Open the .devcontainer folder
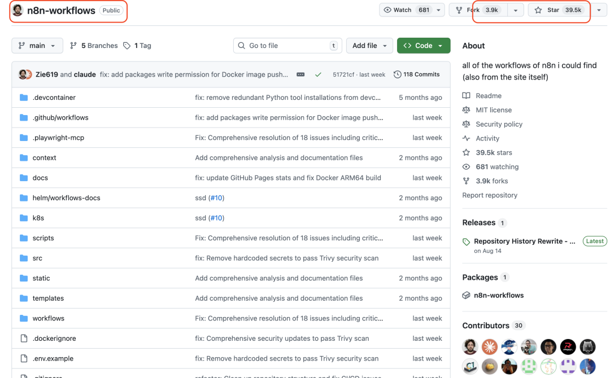The image size is (610, 378). (54, 98)
